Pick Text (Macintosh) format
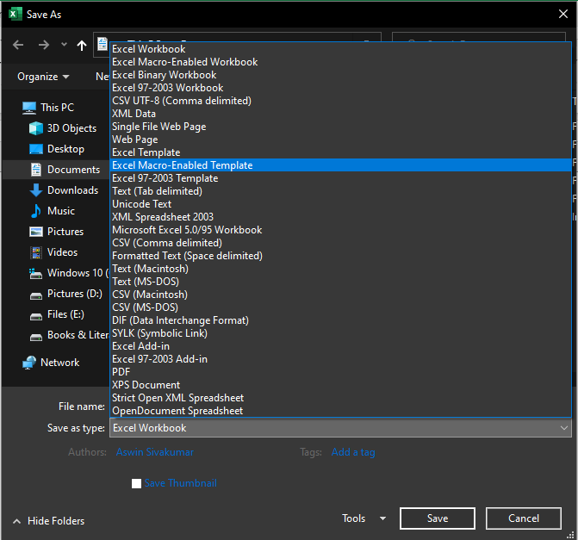 [x=340, y=269]
